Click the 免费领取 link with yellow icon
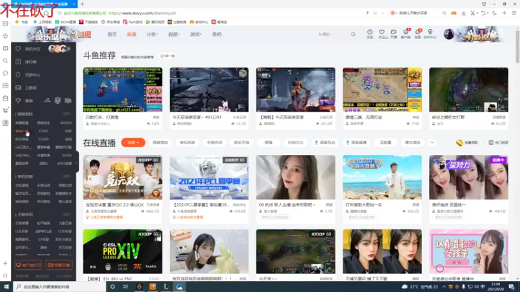 pyautogui.click(x=467, y=142)
